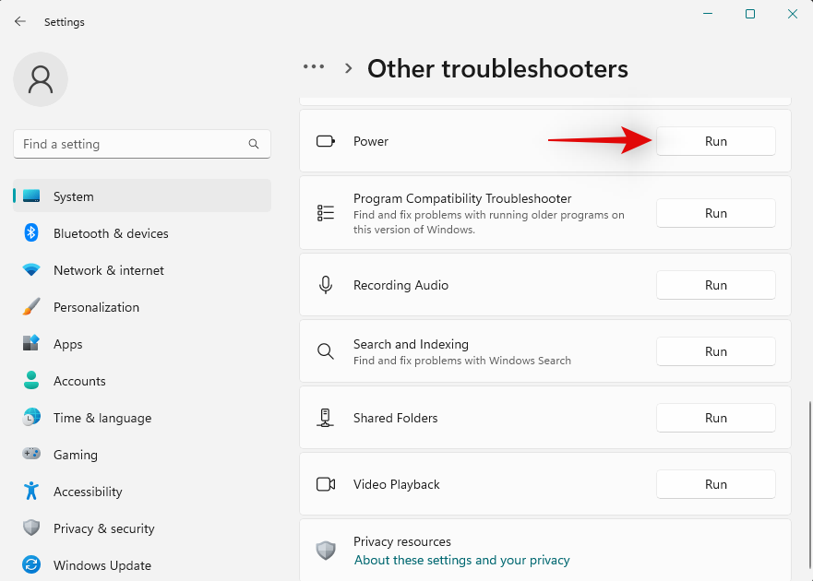Viewport: 813px width, 581px height.
Task: Run the Program Compatibility Troubleshooter
Action: [715, 213]
